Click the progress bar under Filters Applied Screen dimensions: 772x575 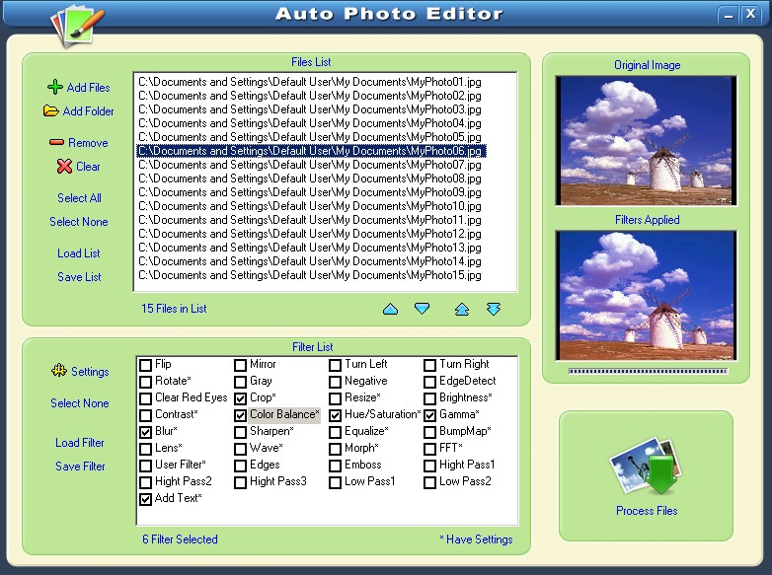coord(647,372)
